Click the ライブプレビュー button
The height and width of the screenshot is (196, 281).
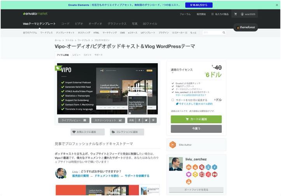pos(74,120)
